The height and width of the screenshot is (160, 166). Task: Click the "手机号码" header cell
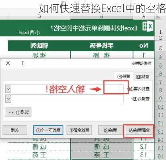[x=102, y=46]
